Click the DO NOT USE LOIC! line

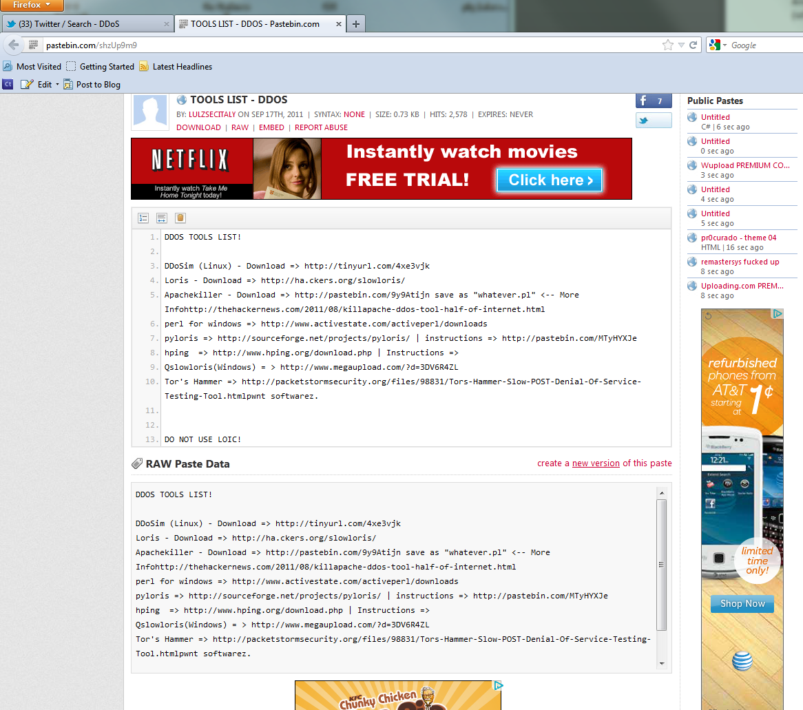coord(202,439)
